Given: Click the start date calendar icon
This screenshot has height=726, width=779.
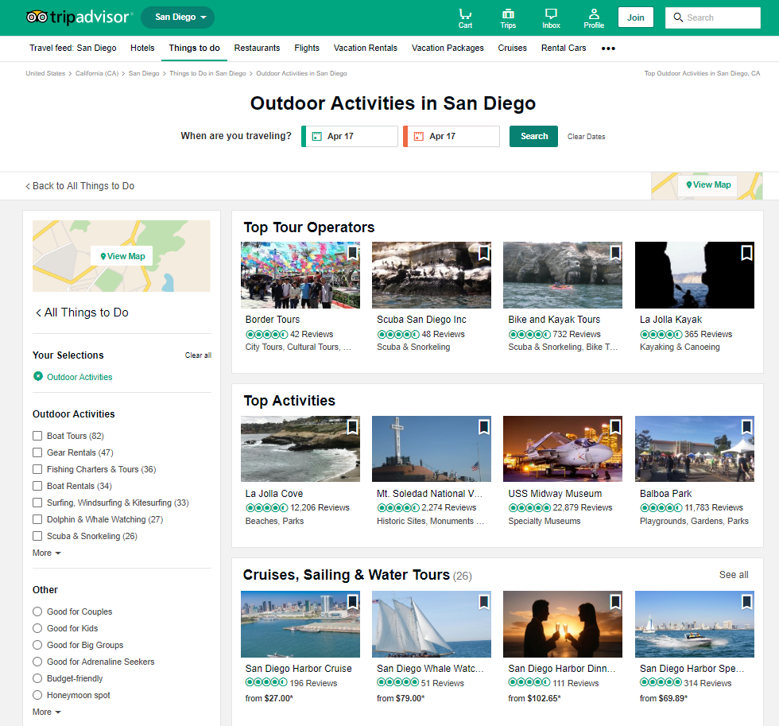Looking at the screenshot, I should (x=316, y=136).
